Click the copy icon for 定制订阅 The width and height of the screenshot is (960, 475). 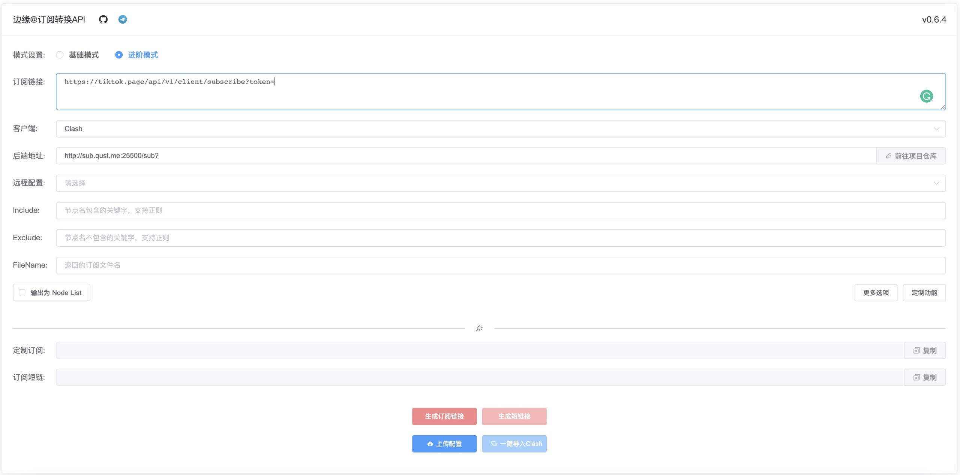(x=916, y=350)
